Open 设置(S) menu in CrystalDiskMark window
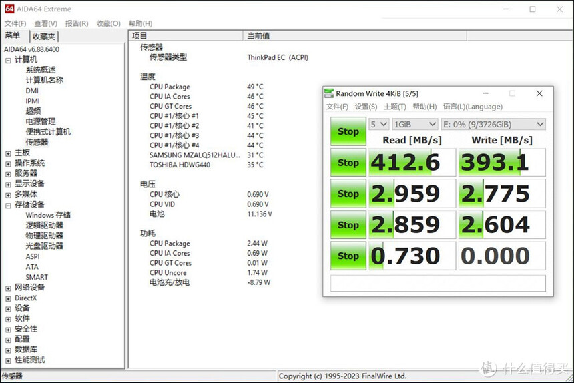 pos(366,107)
